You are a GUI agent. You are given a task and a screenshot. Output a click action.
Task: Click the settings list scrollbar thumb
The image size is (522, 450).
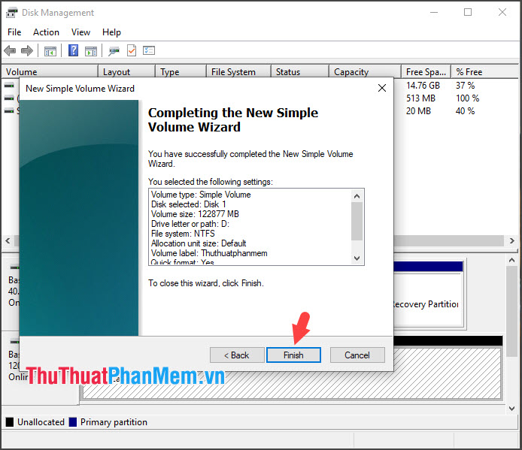(357, 221)
